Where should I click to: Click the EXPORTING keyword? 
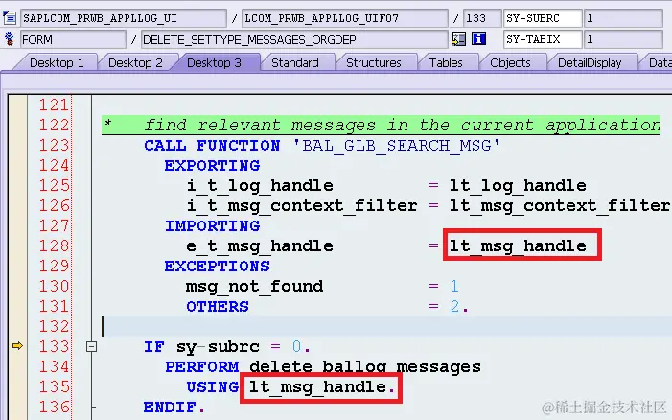point(212,166)
